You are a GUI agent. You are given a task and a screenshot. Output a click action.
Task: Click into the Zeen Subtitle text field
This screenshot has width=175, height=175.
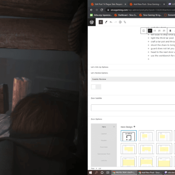[x=133, y=108]
